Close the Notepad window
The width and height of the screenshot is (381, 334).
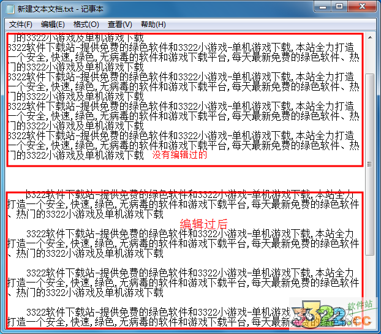pos(362,6)
